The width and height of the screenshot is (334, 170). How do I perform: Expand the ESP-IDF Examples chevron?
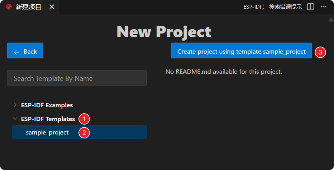[15, 105]
